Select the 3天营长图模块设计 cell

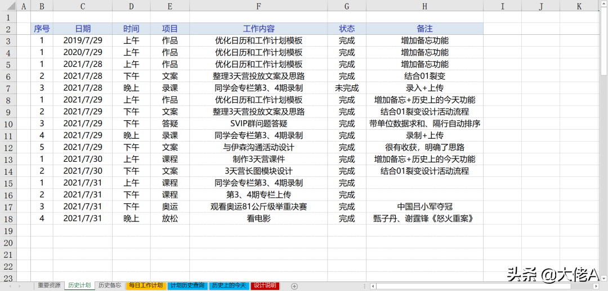[258, 171]
